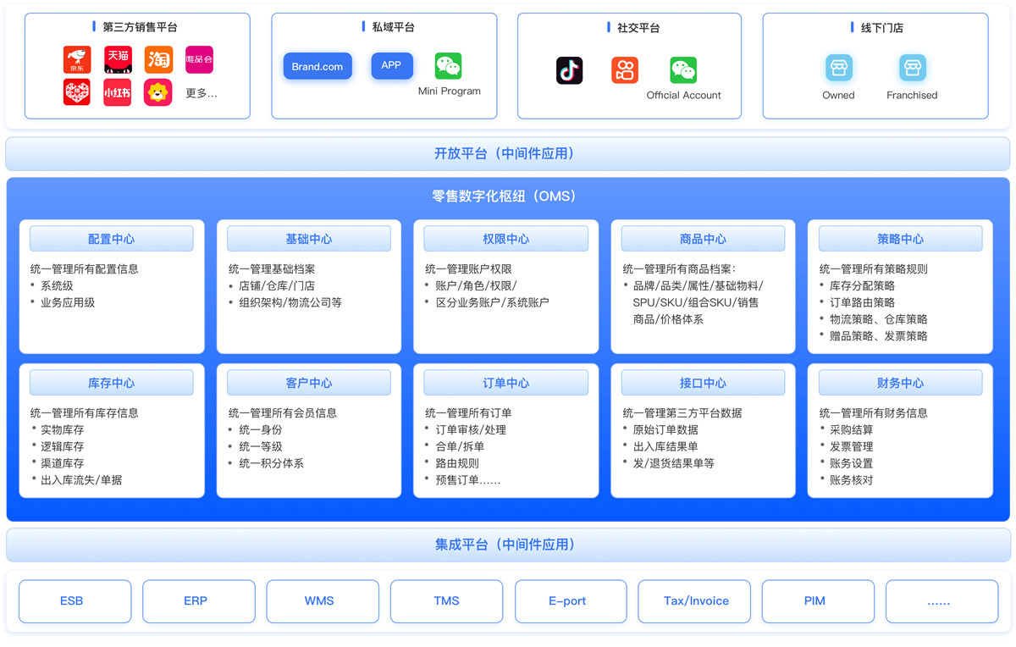Viewport: 1016px width, 647px height.
Task: Click the 统一积分体系 item
Action: coord(271,464)
